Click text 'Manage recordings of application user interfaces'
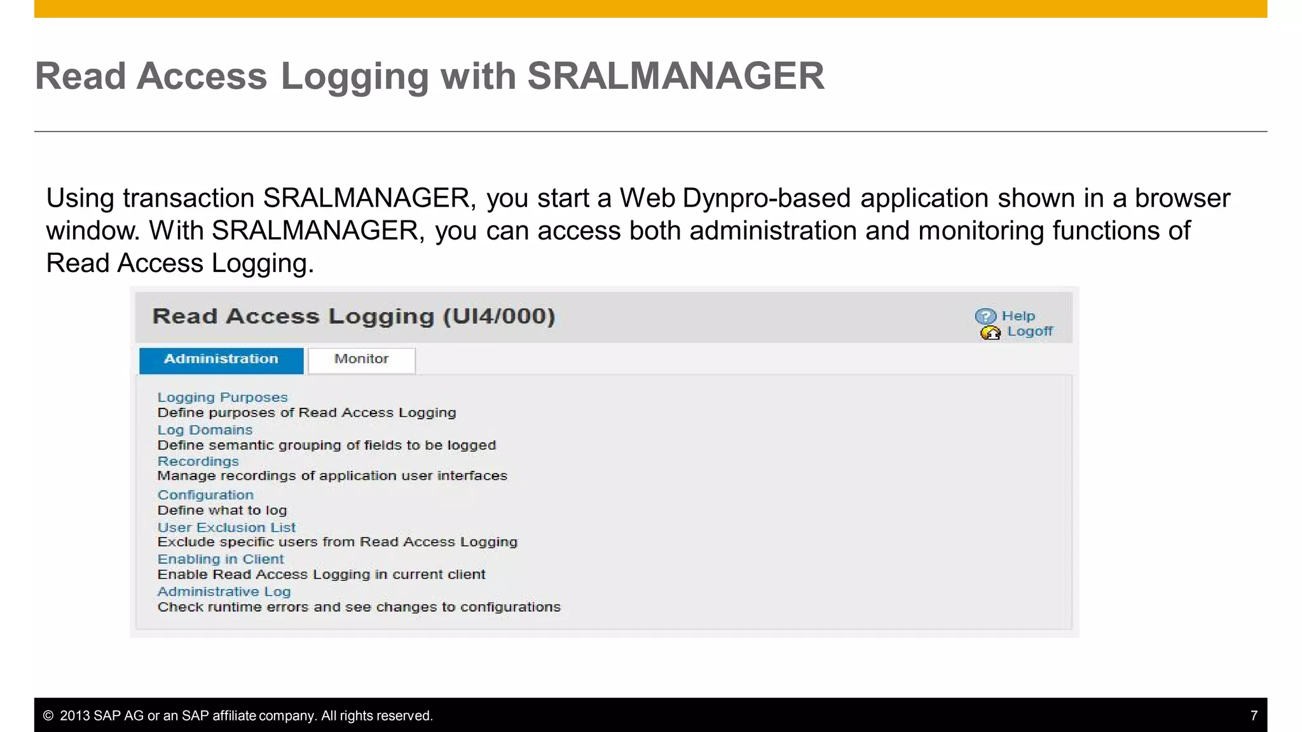 click(x=332, y=476)
